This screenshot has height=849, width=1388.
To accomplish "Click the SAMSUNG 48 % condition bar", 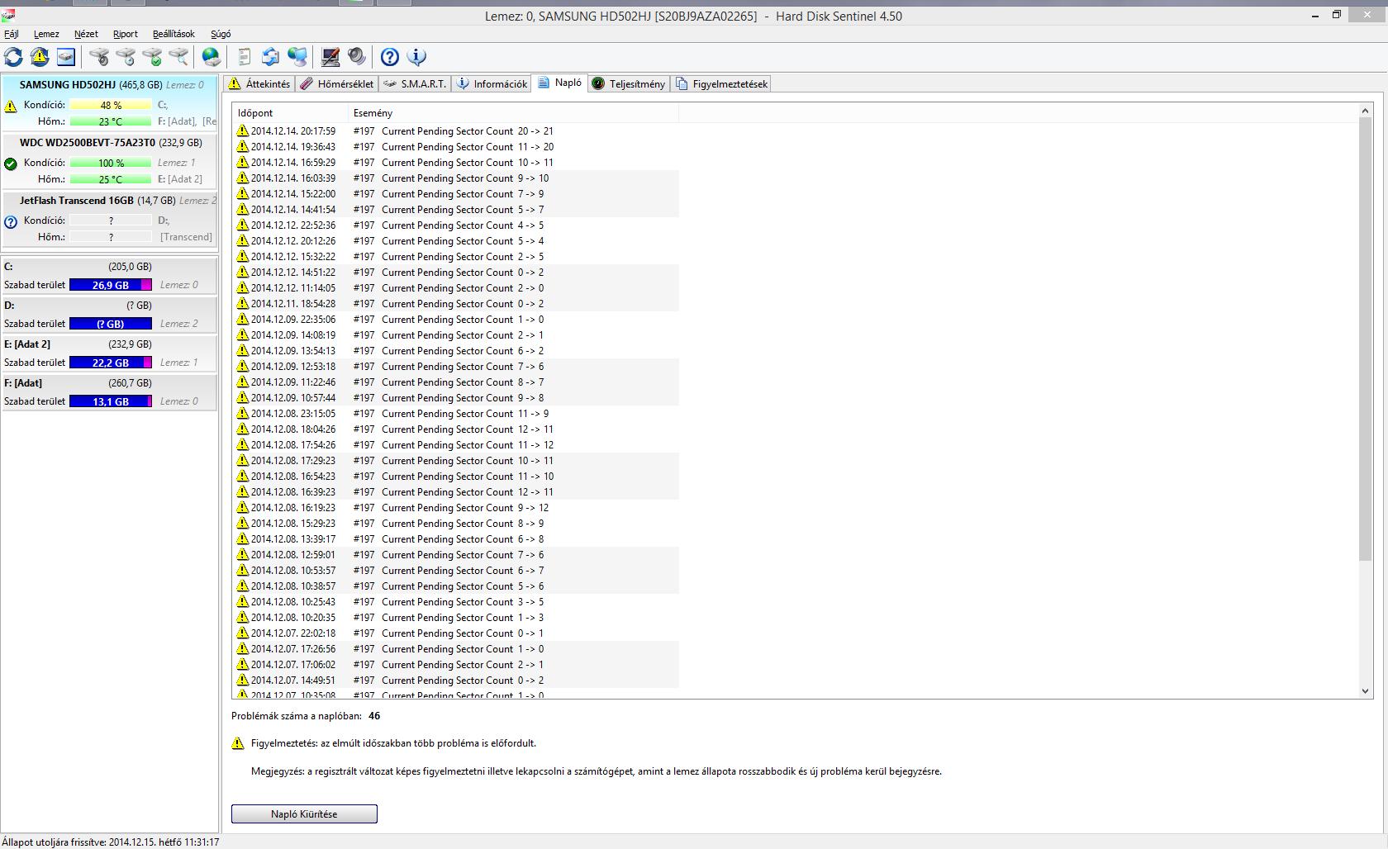I will 111,105.
